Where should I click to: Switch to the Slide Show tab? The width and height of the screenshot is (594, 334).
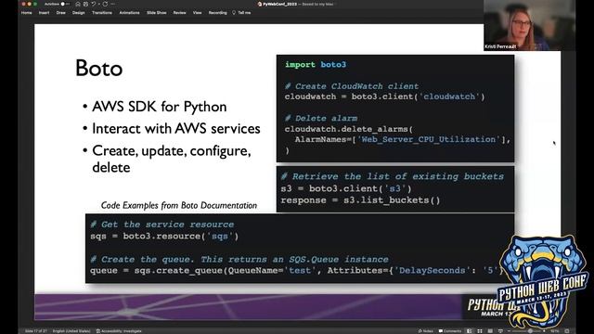pos(157,13)
